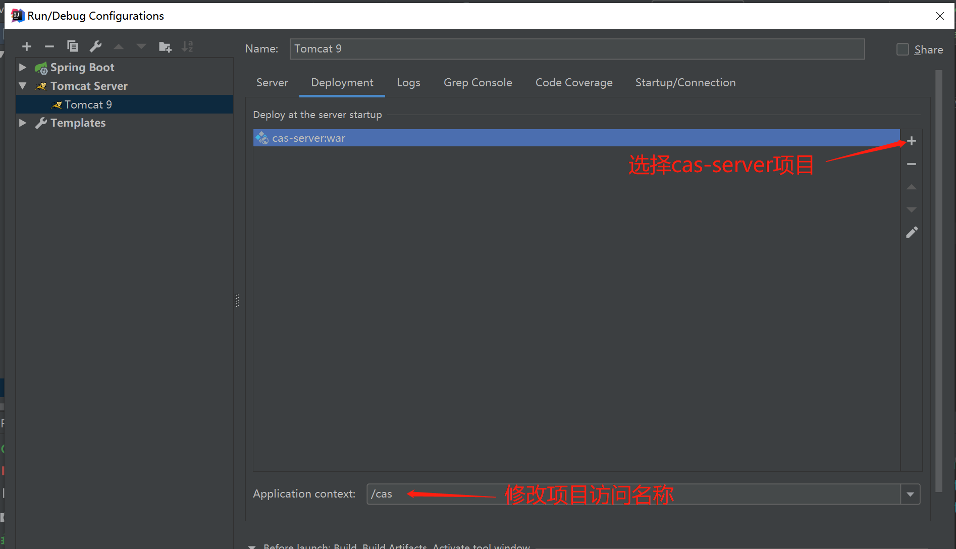Image resolution: width=956 pixels, height=549 pixels.
Task: Switch to the Startup/Connection tab
Action: (x=685, y=83)
